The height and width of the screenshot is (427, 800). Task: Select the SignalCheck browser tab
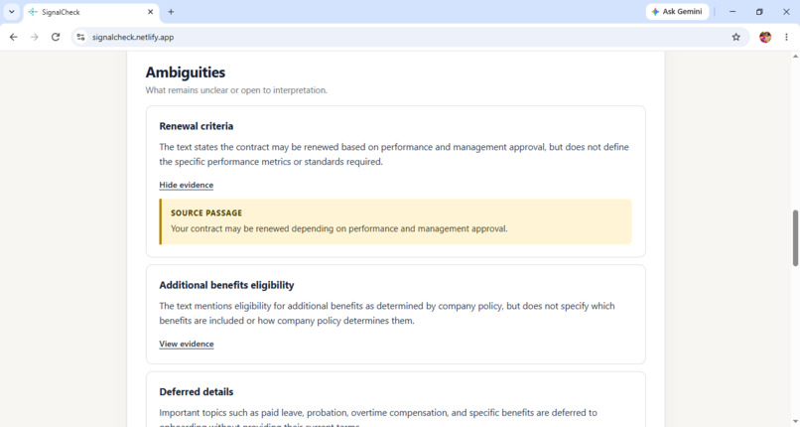tap(90, 12)
